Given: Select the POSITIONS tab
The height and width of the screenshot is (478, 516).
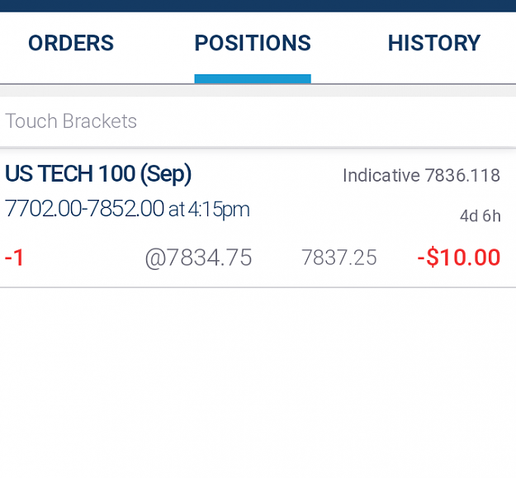Looking at the screenshot, I should pyautogui.click(x=253, y=43).
